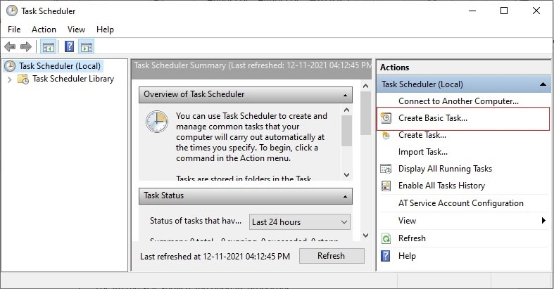Click the Task Scheduler Library folder icon
Image resolution: width=554 pixels, height=289 pixels.
coord(23,79)
